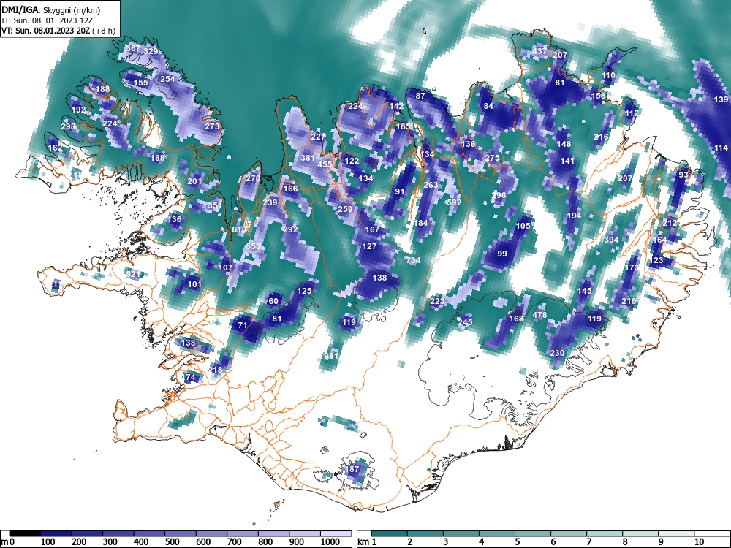Viewport: 731px width, 548px height.
Task: Click the 'km 1' label on kilometer legend
Action: click(x=368, y=542)
